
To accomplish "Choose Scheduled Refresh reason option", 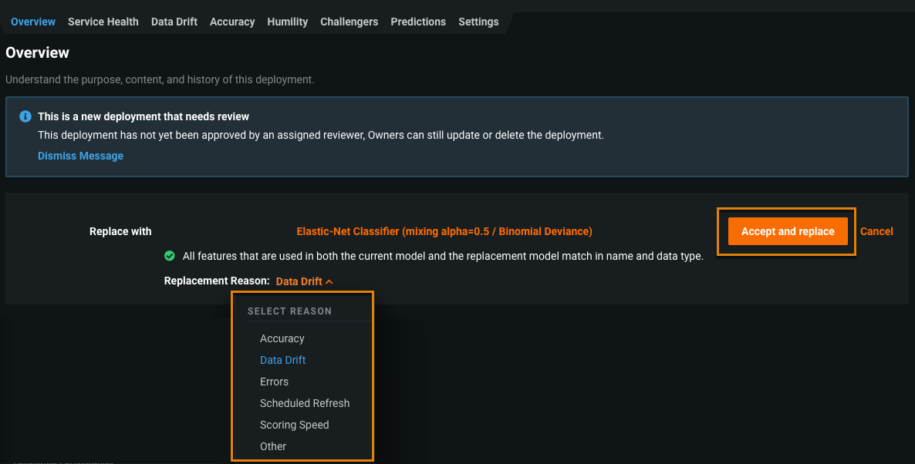I will coord(305,403).
